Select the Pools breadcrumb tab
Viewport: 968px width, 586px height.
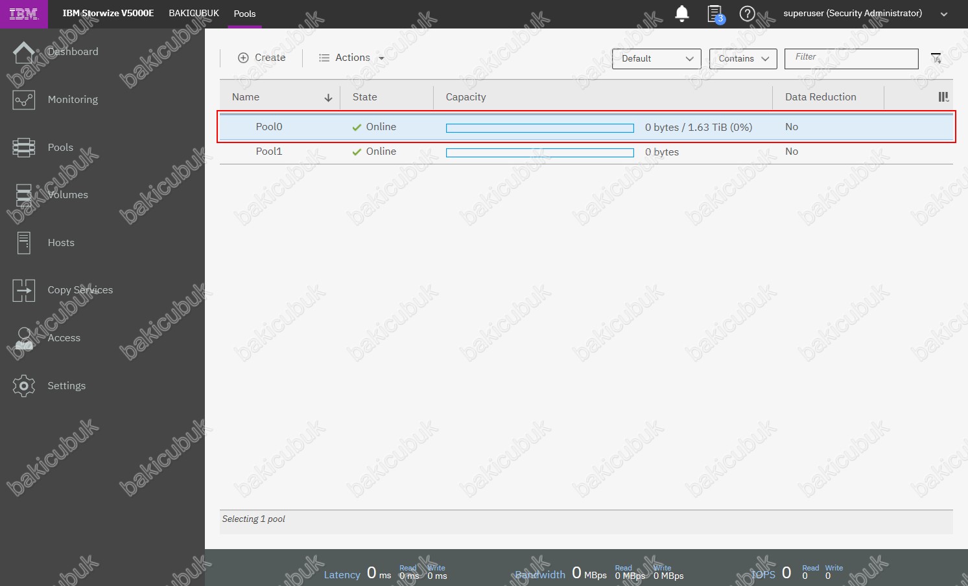pyautogui.click(x=244, y=14)
